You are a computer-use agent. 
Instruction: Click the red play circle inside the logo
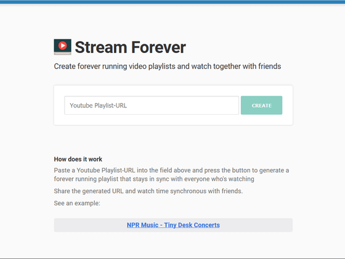click(62, 46)
